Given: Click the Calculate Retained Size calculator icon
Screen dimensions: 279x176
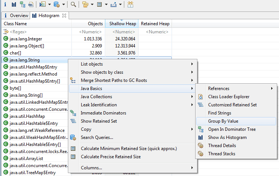Looking at the screenshot, I should (x=99, y=4).
